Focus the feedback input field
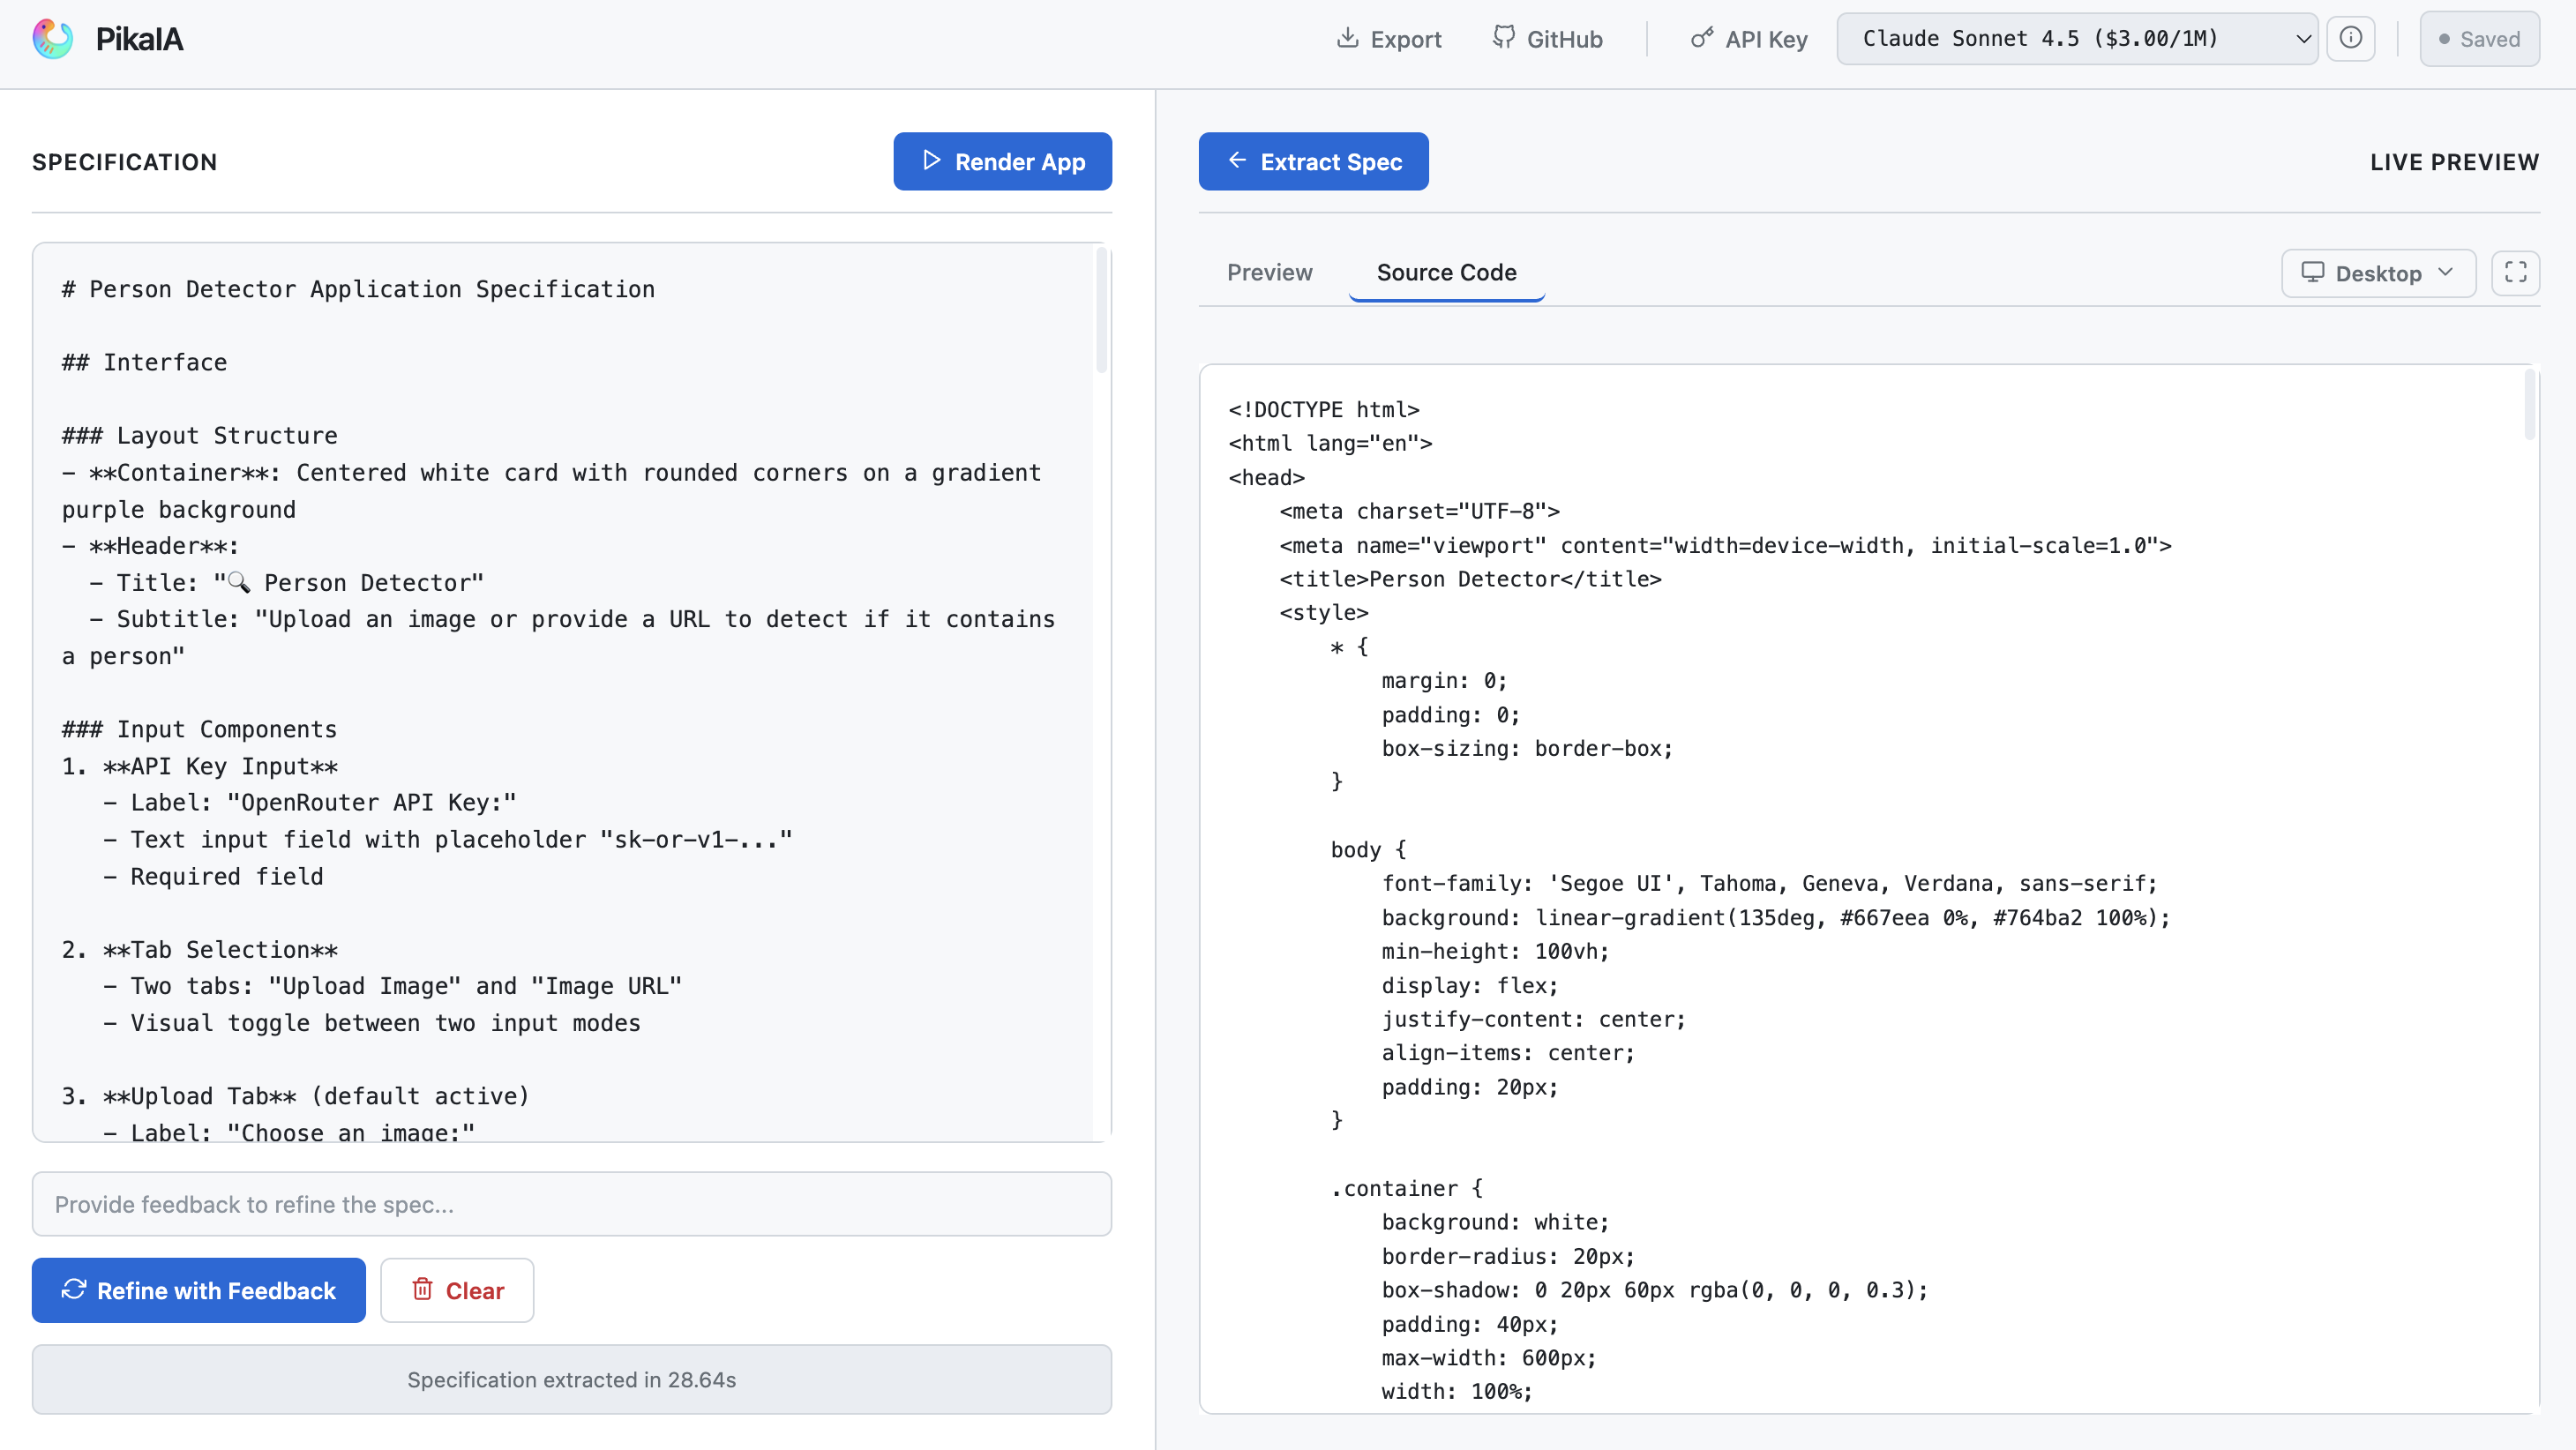The height and width of the screenshot is (1450, 2576). point(571,1204)
